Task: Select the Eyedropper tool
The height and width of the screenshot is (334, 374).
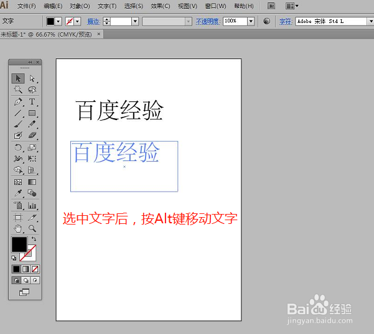Action: (x=18, y=193)
